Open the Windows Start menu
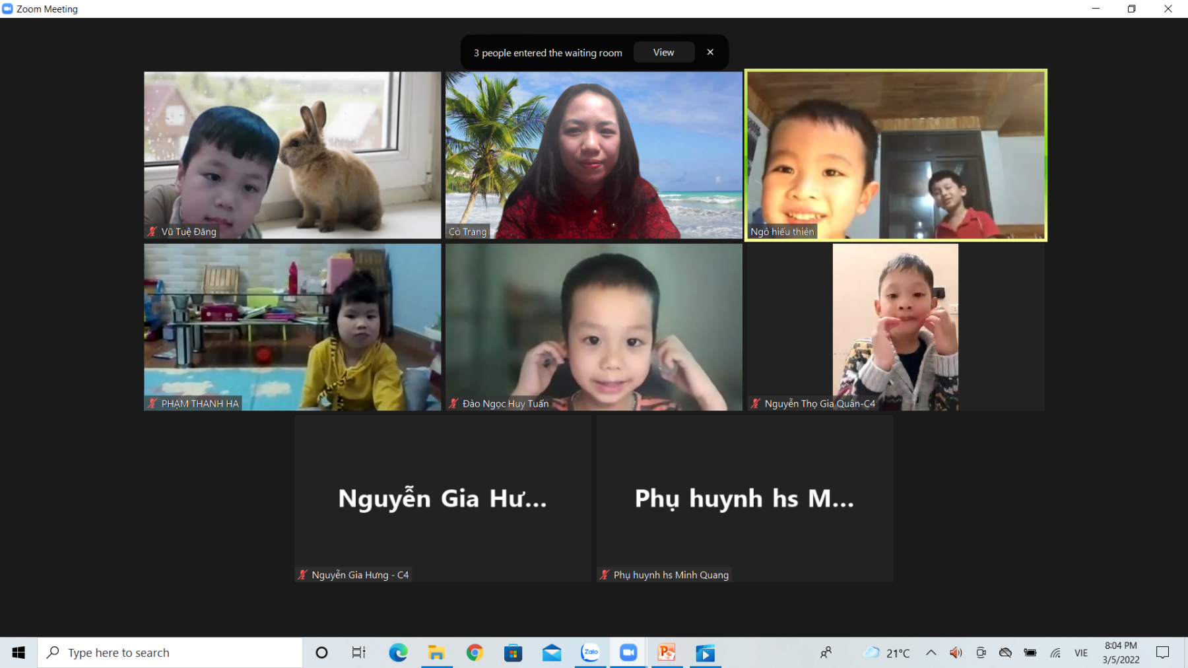1188x668 pixels. pos(18,653)
